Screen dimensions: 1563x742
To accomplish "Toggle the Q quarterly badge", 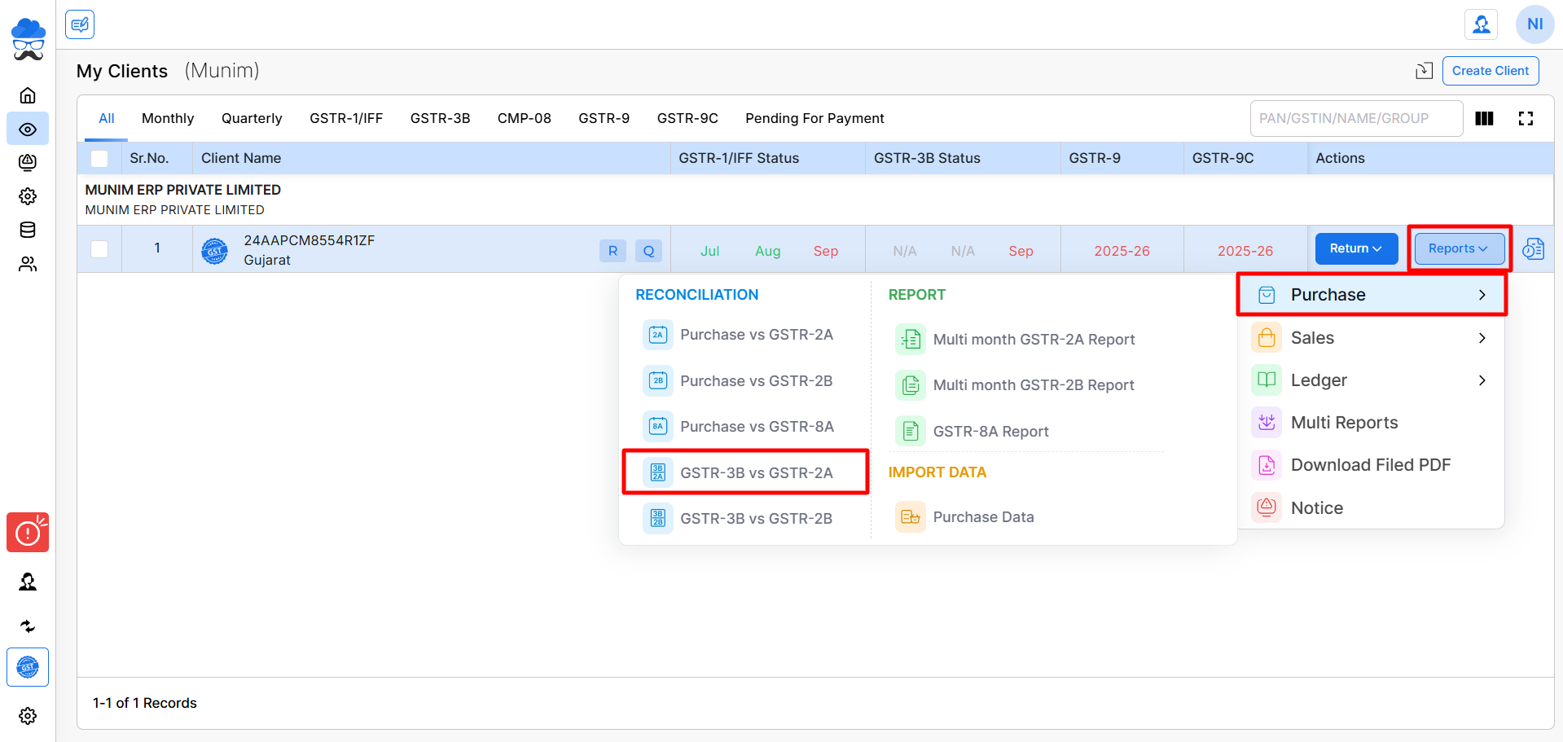I will pos(648,251).
